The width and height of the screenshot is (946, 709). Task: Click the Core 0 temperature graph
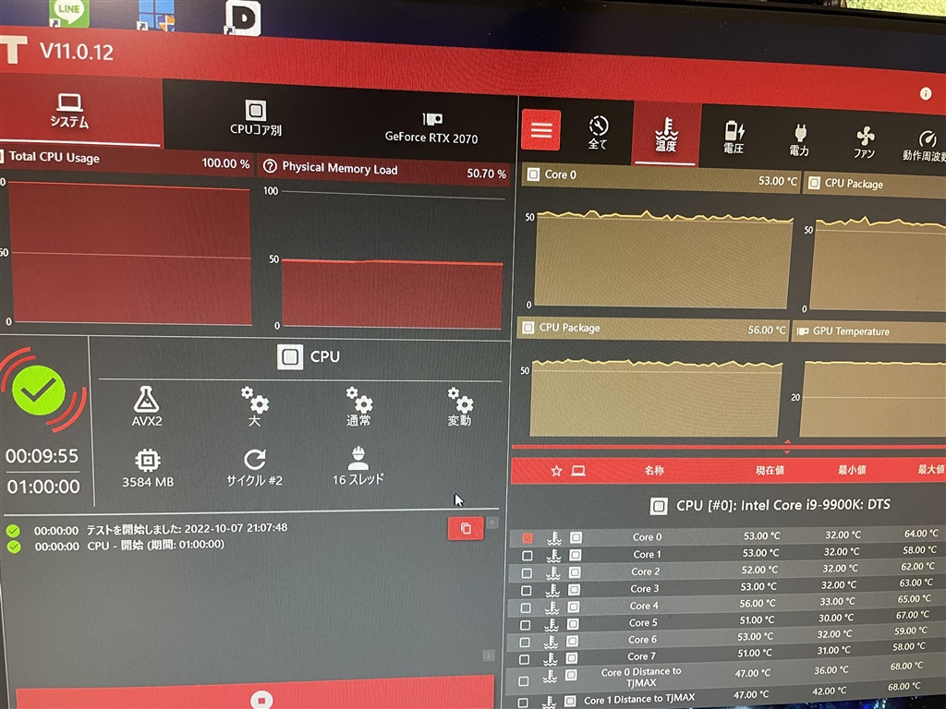pos(663,261)
